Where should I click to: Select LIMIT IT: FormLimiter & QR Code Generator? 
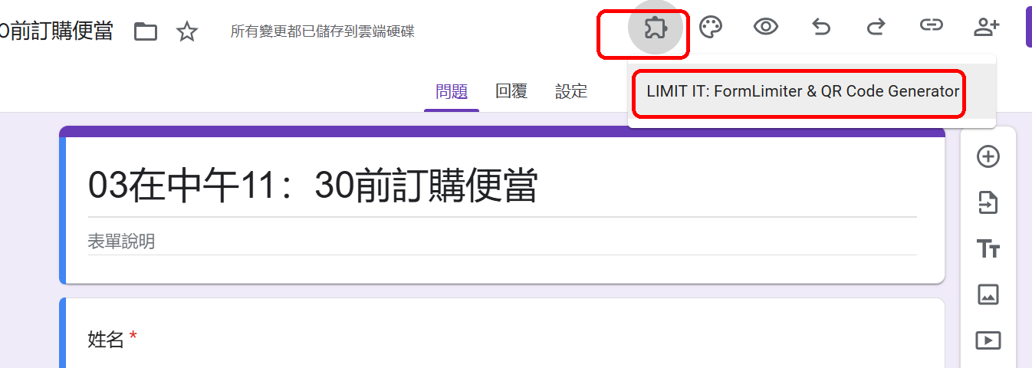click(803, 91)
